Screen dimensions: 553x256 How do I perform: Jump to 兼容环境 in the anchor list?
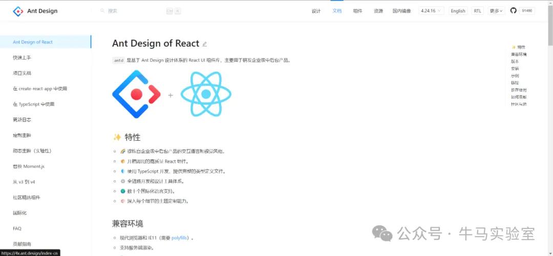click(519, 54)
